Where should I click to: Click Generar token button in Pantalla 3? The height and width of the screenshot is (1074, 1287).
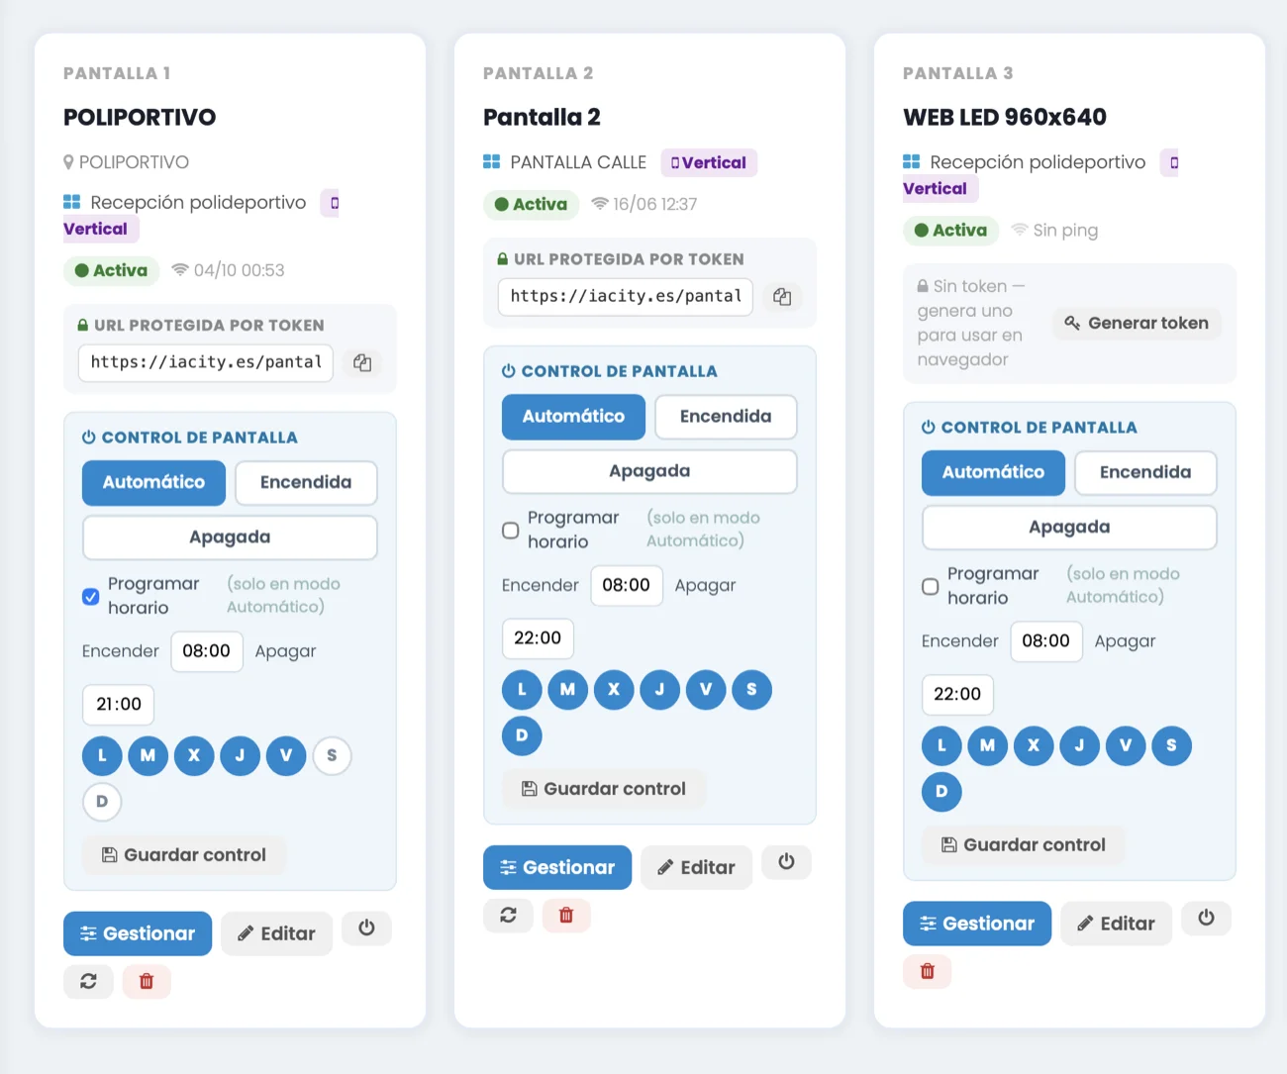pos(1137,323)
